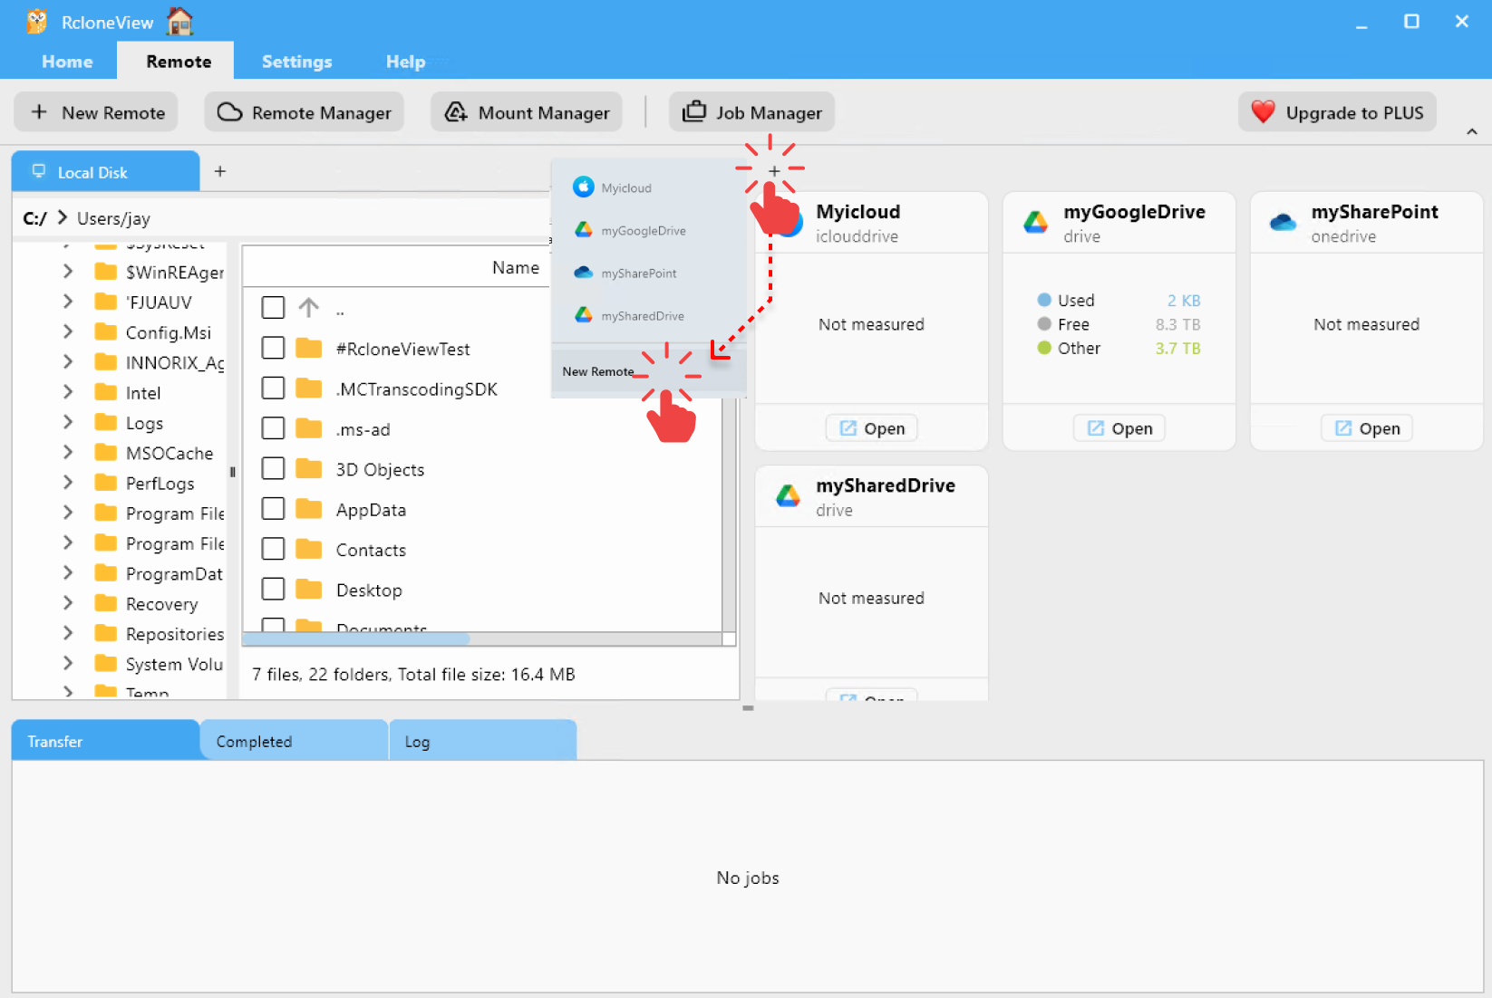Image resolution: width=1492 pixels, height=998 pixels.
Task: Click the Local Disk monitor icon
Action: pyautogui.click(x=38, y=170)
